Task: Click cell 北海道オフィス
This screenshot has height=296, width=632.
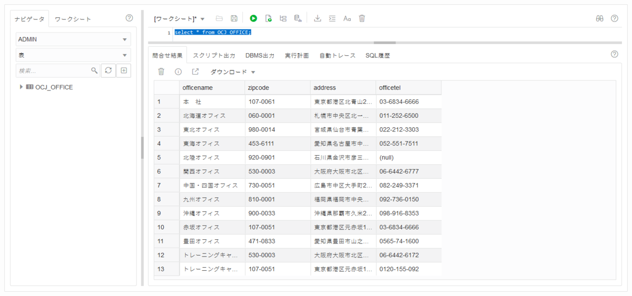Action: coord(212,116)
